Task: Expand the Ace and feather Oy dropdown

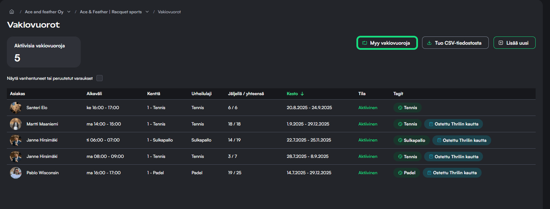Action: point(69,12)
